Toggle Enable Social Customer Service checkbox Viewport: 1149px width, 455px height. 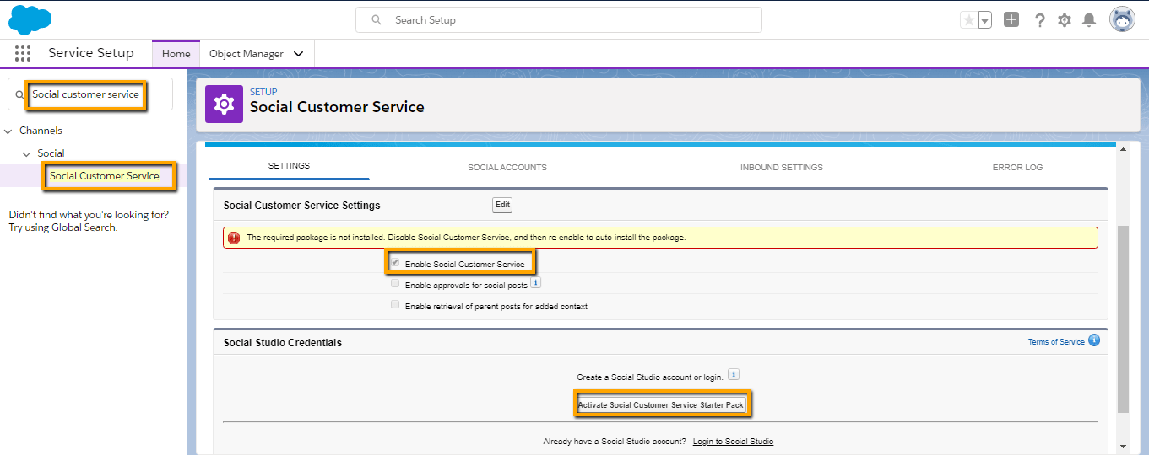point(395,263)
